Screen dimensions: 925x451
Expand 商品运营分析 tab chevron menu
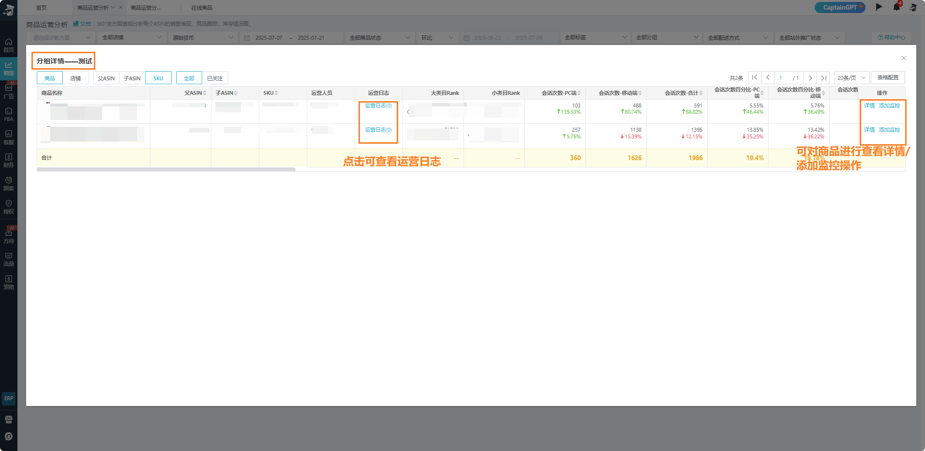point(113,7)
